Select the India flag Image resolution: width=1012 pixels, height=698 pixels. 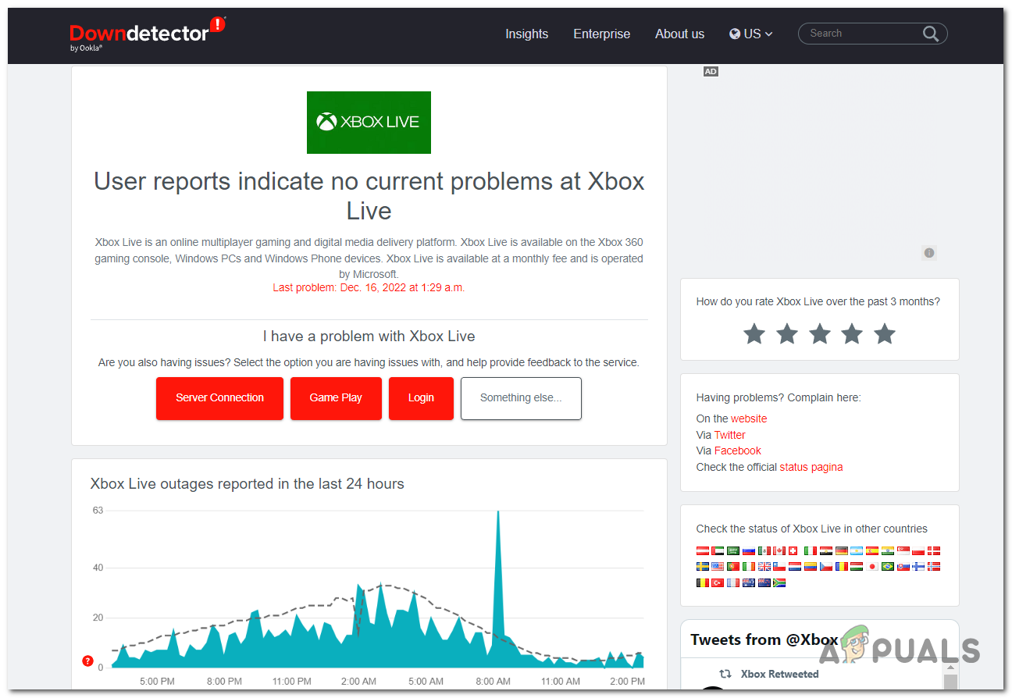[888, 550]
